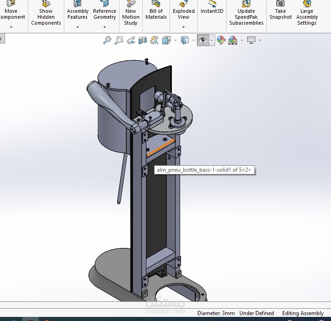The image size is (331, 321).
Task: Open Dynamic Annotation Views icon
Action: [155, 40]
